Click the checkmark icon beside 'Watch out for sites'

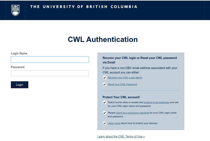click(x=104, y=102)
